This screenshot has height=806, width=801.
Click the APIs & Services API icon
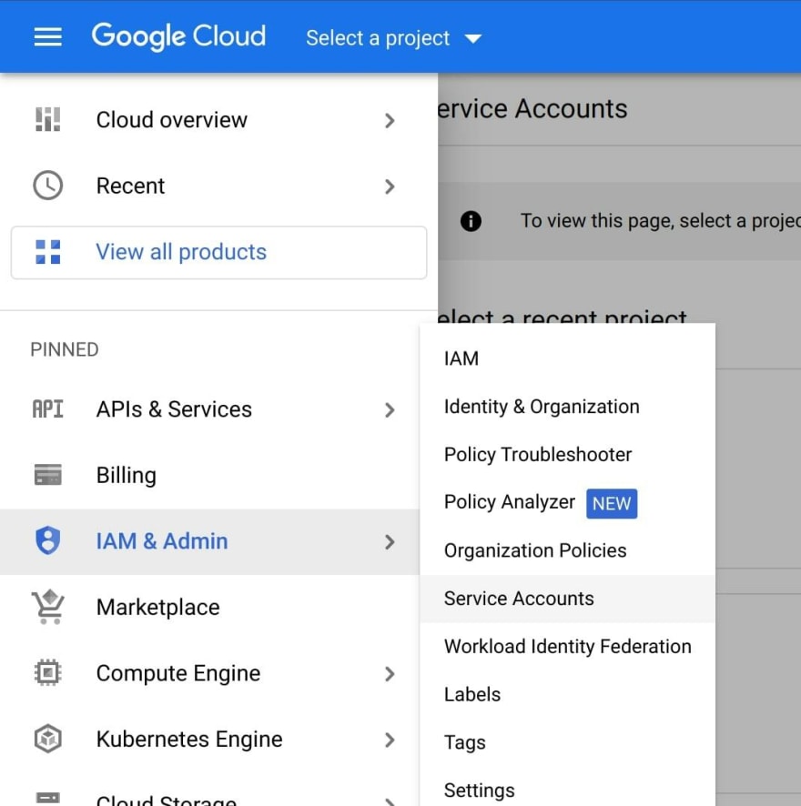48,409
